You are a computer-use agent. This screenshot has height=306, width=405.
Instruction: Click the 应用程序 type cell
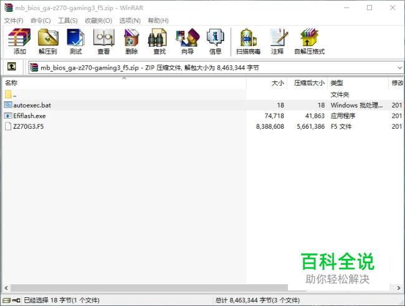(x=343, y=116)
